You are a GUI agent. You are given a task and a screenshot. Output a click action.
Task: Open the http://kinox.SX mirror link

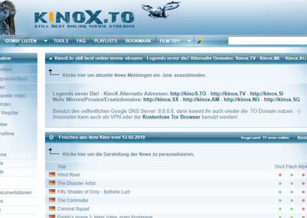pos(161,99)
